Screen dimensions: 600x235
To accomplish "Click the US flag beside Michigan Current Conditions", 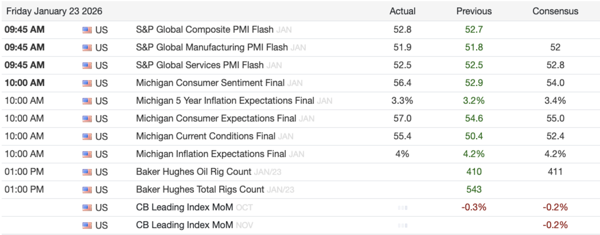I will (87, 136).
